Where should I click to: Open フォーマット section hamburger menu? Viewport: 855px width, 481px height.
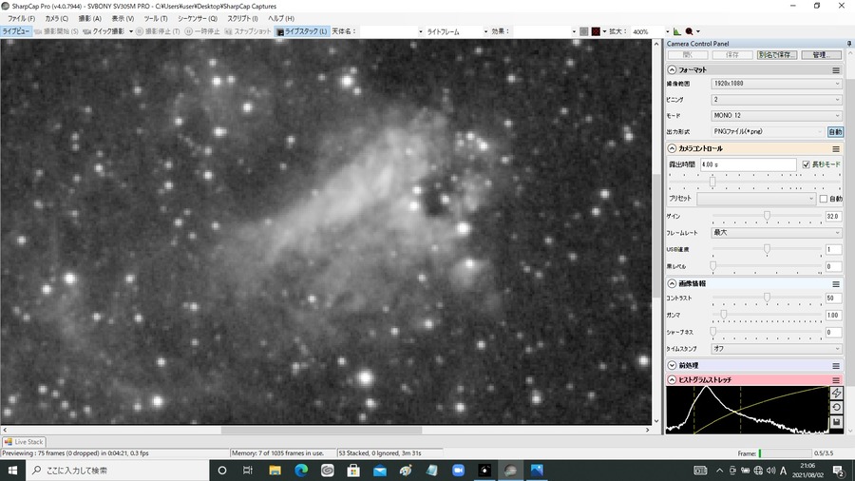836,70
